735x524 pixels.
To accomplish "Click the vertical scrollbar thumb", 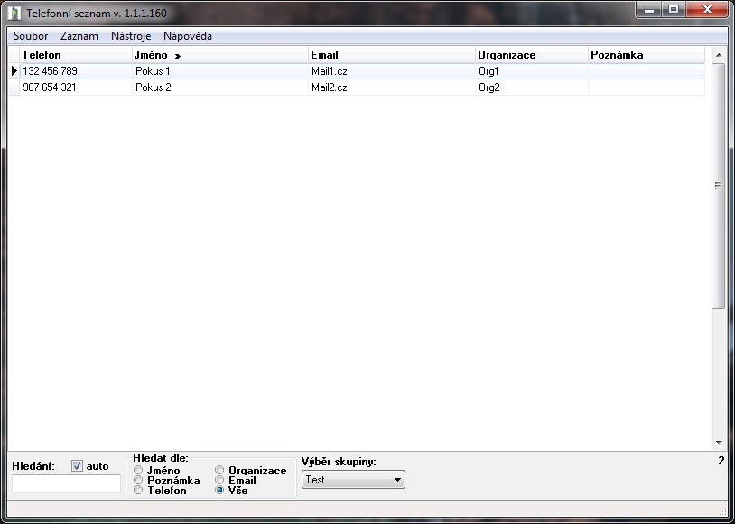I will click(x=719, y=186).
